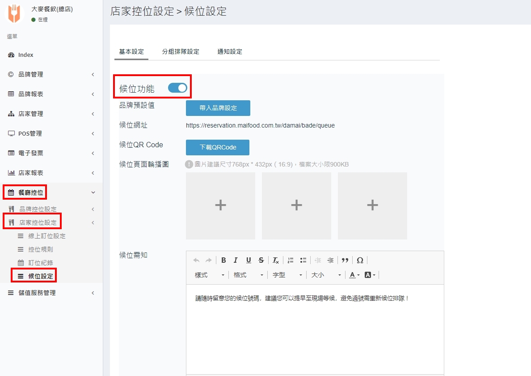Switch to the 通知設定 tab

tap(230, 51)
